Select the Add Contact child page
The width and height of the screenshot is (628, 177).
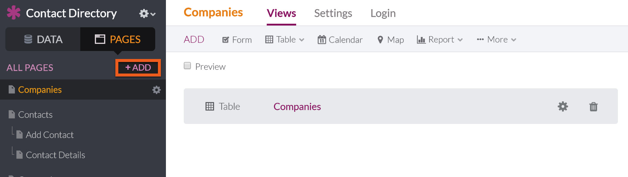(x=50, y=135)
